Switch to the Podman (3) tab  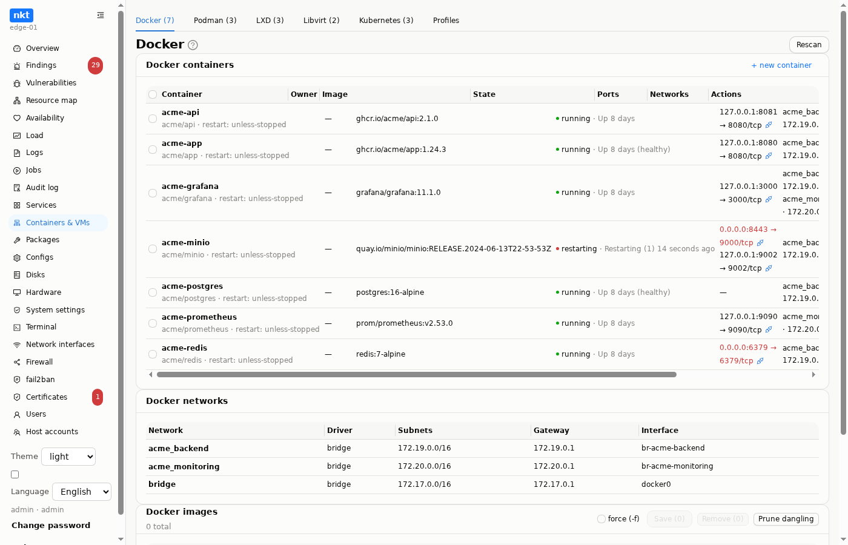(x=215, y=20)
